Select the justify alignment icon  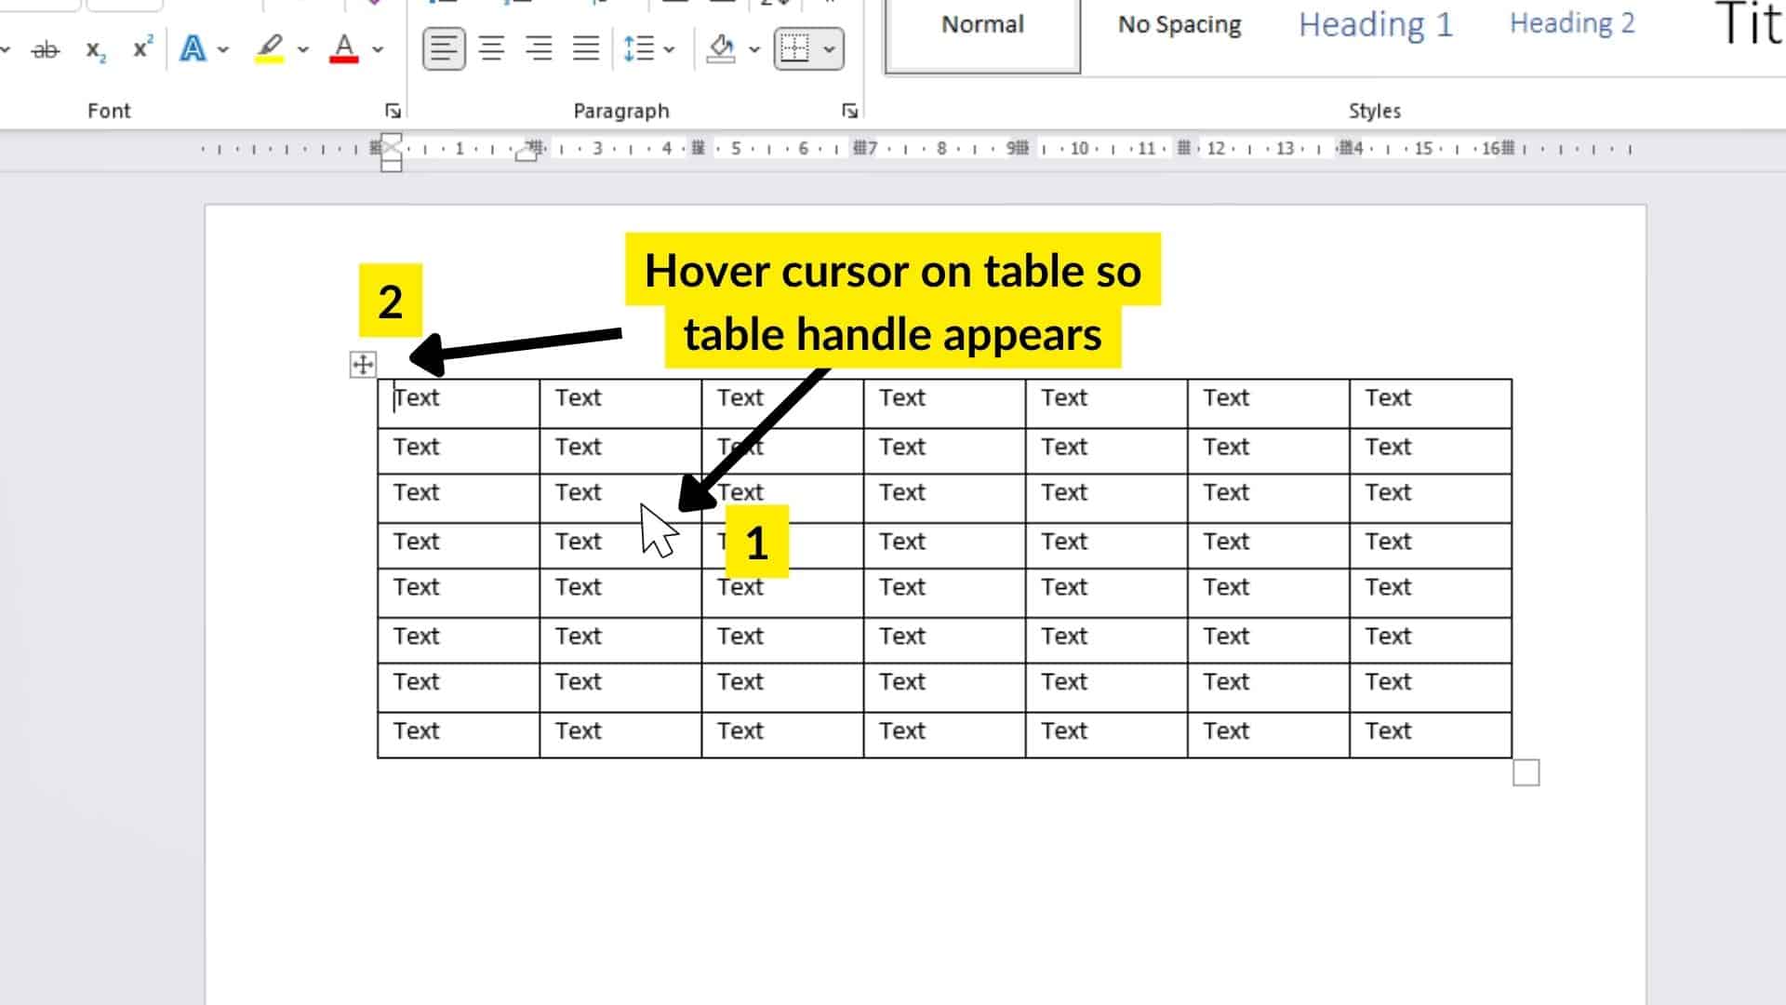click(586, 49)
